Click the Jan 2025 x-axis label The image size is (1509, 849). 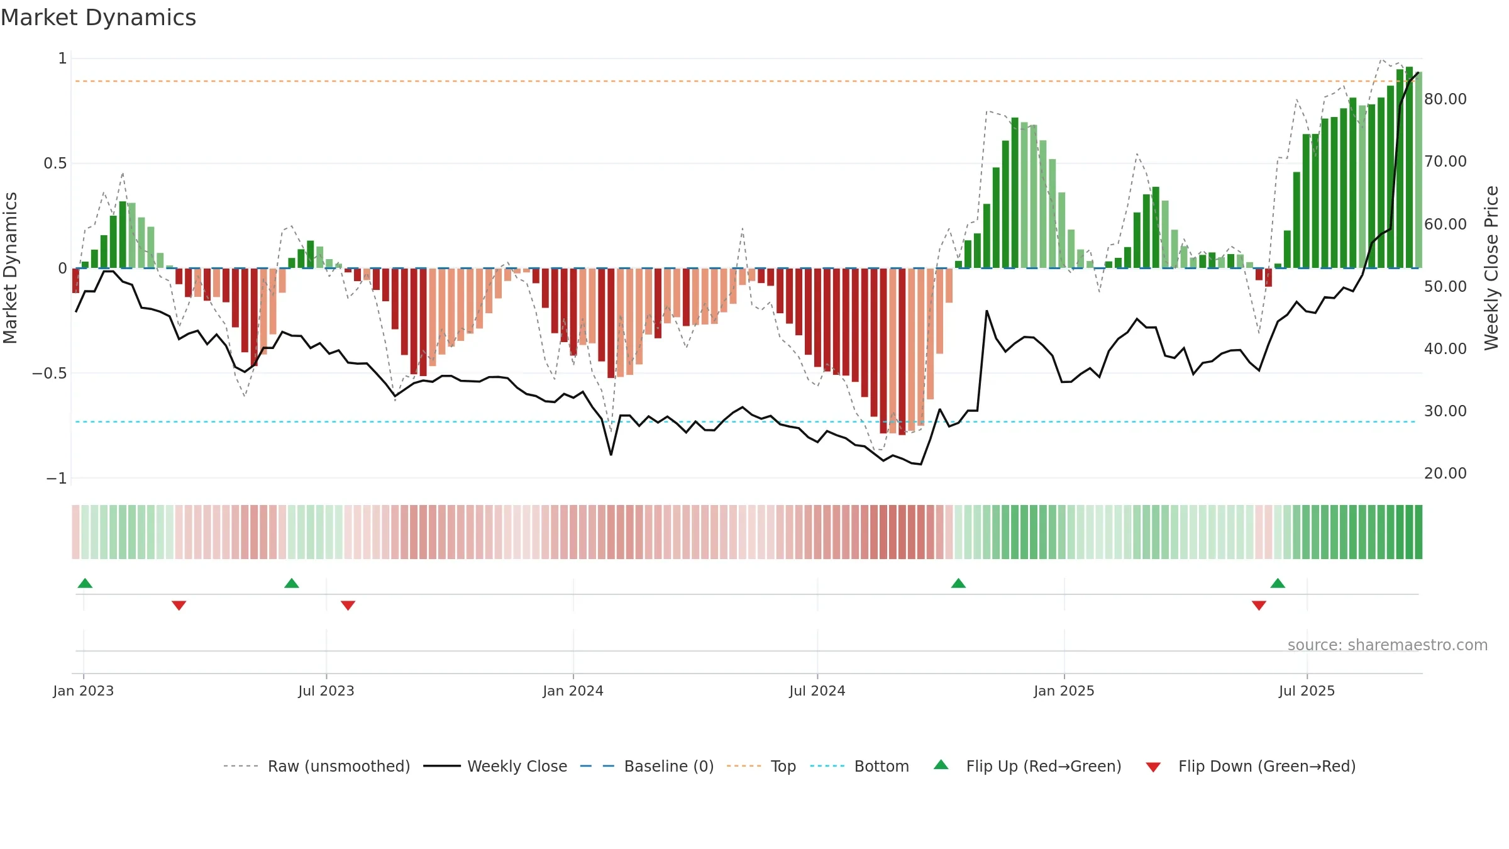pyautogui.click(x=1064, y=691)
